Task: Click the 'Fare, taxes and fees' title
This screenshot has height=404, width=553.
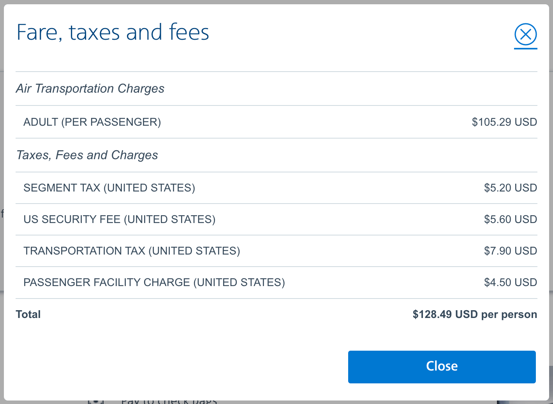Action: (113, 32)
